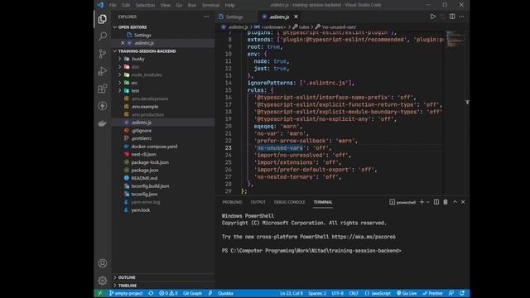Click Prettier in status bar
Viewport: 530px width, 298px height.
[432, 293]
